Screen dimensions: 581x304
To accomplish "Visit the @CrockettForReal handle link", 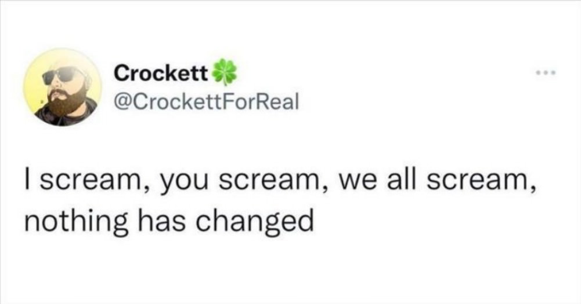I will pos(207,101).
